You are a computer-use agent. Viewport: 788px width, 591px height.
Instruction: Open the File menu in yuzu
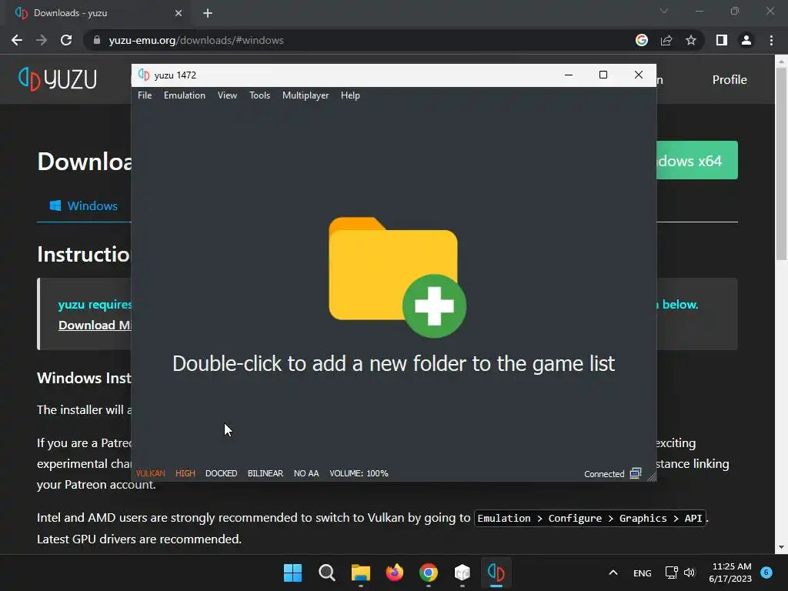(144, 95)
